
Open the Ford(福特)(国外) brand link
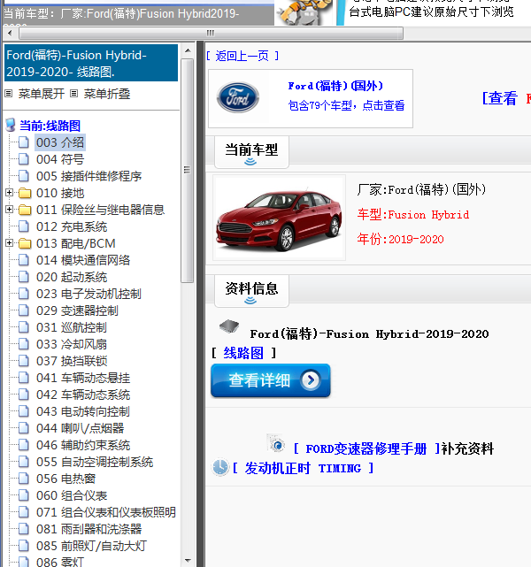coord(335,86)
